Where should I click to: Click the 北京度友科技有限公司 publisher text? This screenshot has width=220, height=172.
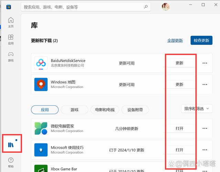[x=67, y=65]
